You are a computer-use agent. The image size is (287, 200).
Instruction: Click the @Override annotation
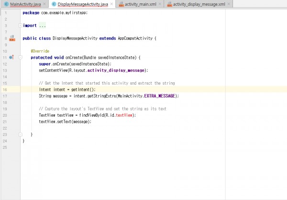pyautogui.click(x=40, y=51)
